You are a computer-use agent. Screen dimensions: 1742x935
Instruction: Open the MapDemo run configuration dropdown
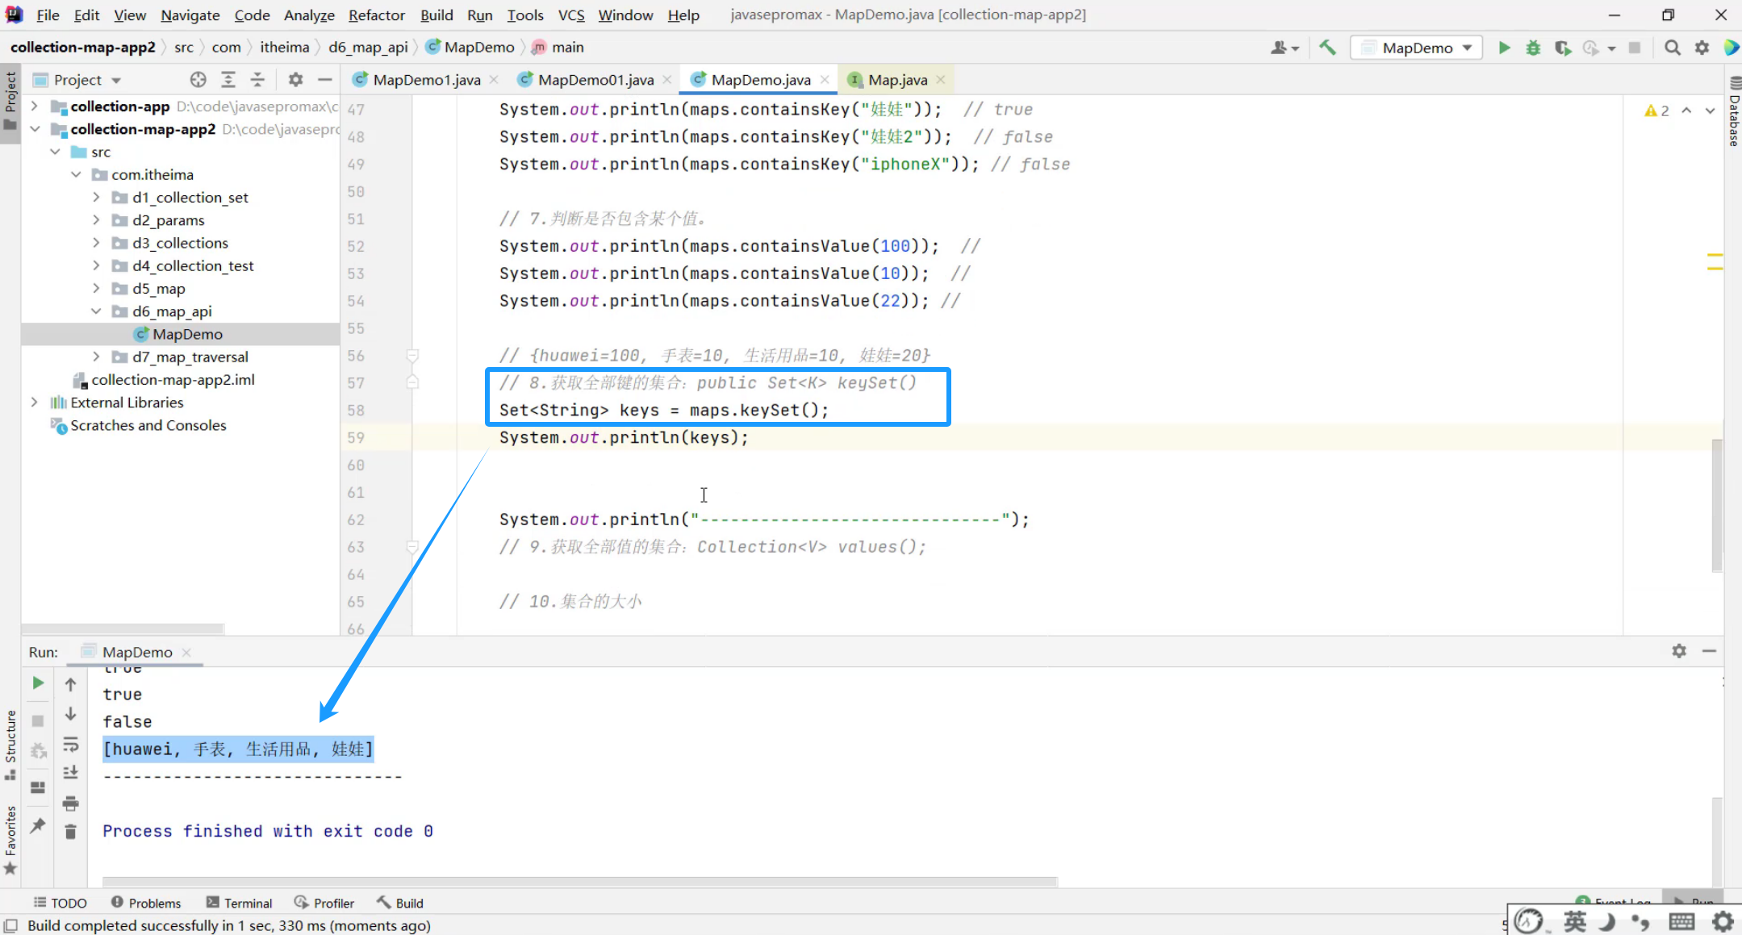pos(1418,48)
